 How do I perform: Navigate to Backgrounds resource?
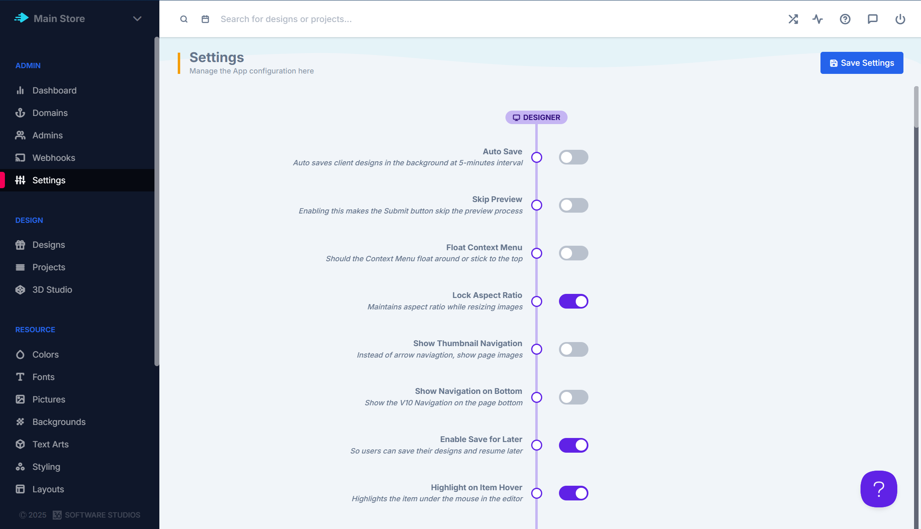(x=77, y=422)
